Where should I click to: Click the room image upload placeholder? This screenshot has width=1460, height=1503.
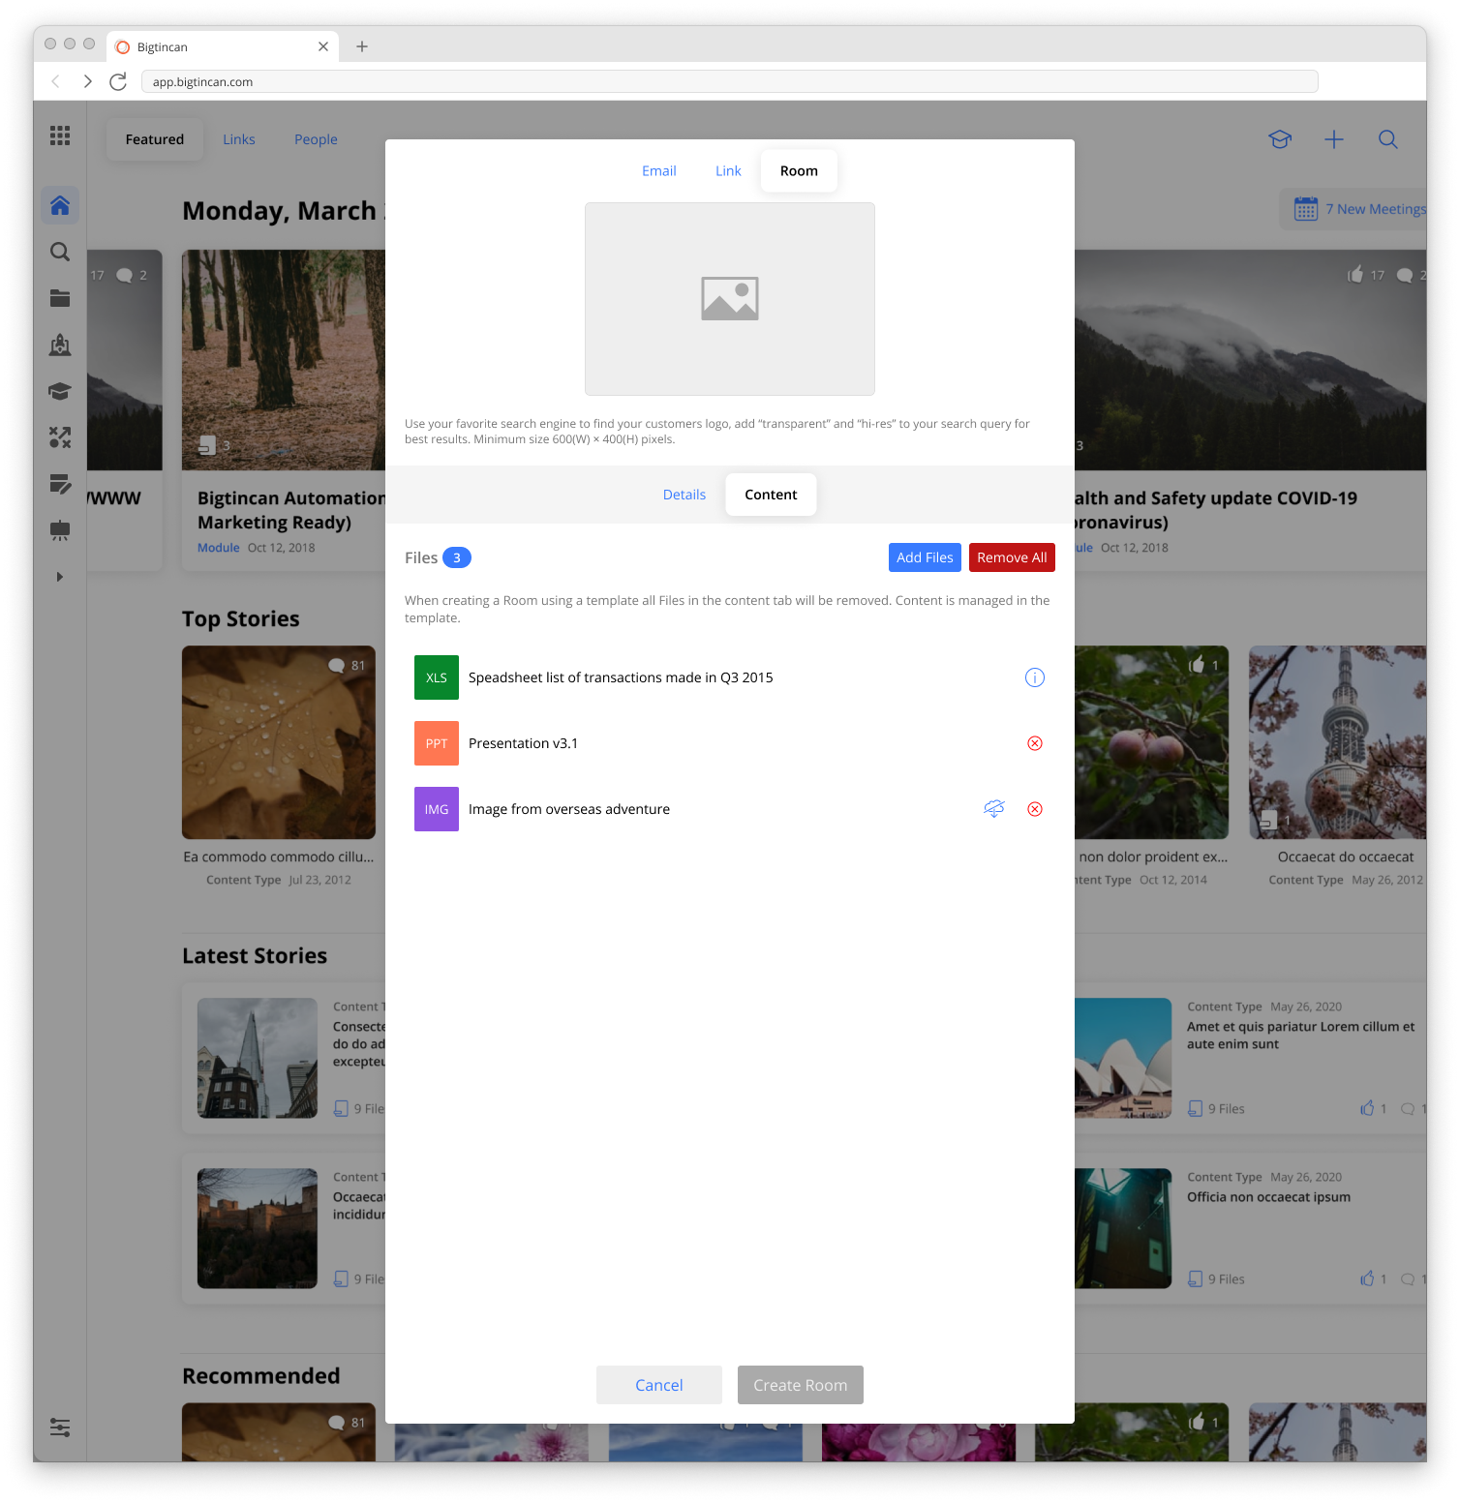(729, 298)
